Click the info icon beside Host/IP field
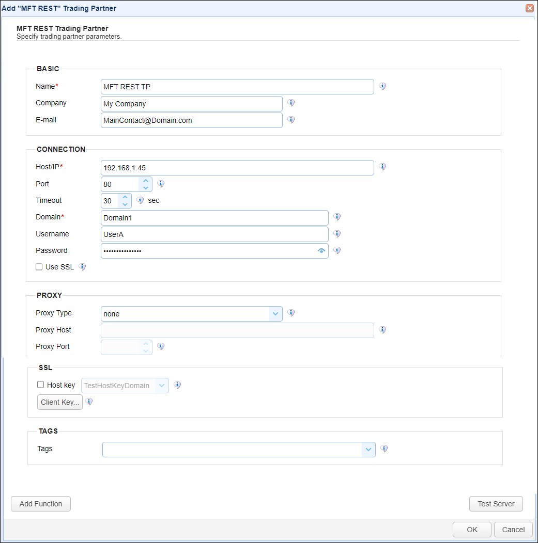 click(382, 167)
